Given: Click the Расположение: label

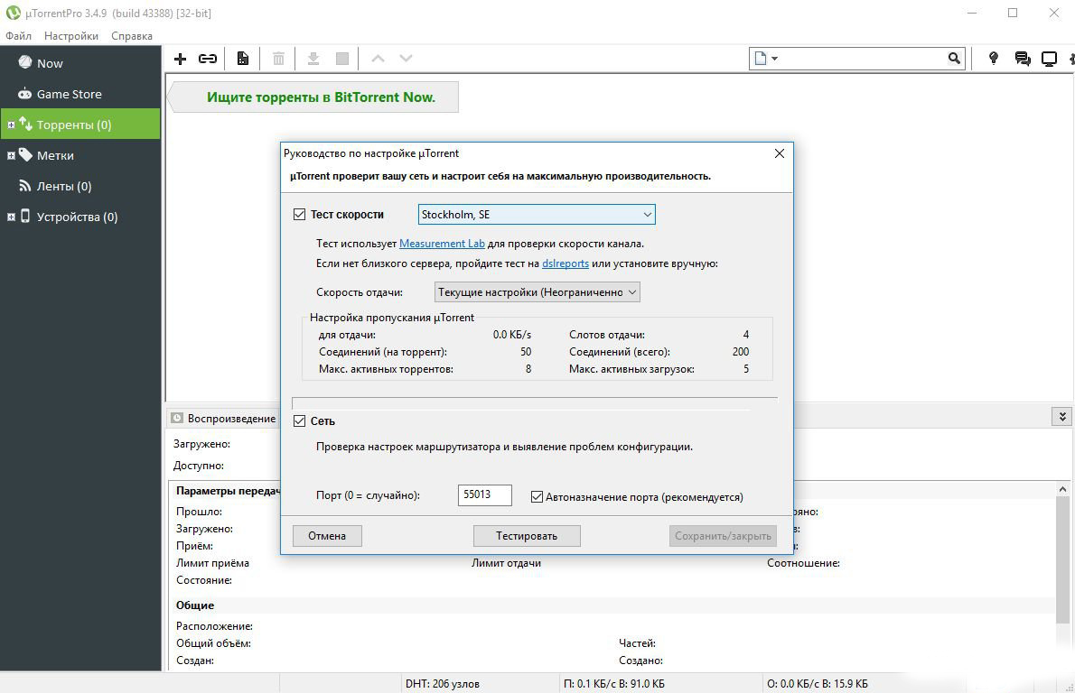Looking at the screenshot, I should 215,626.
